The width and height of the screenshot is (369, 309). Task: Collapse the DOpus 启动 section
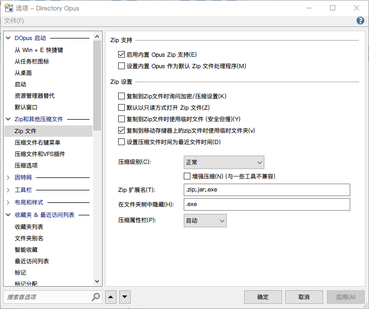pyautogui.click(x=8, y=38)
